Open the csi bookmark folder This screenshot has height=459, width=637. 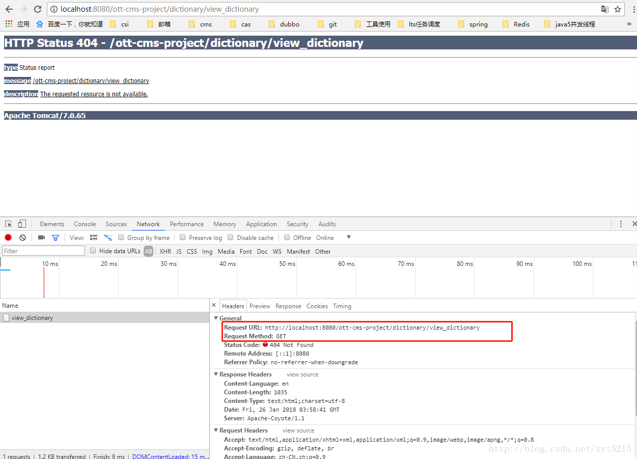pyautogui.click(x=119, y=24)
